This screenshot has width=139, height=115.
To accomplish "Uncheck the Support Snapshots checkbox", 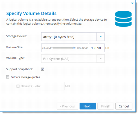I will 43,69.
